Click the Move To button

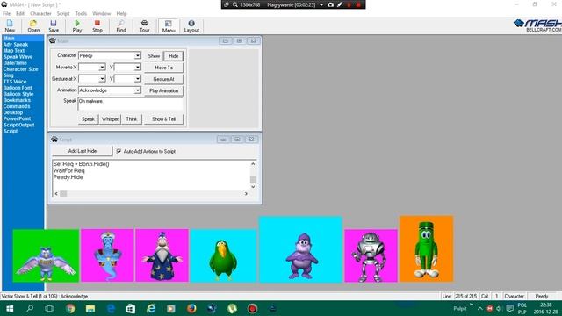tap(164, 68)
